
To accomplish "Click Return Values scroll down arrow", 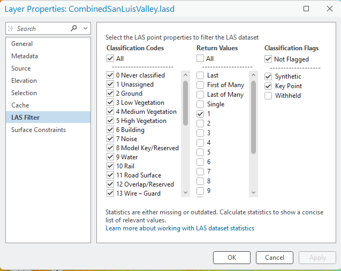I will pos(253,192).
